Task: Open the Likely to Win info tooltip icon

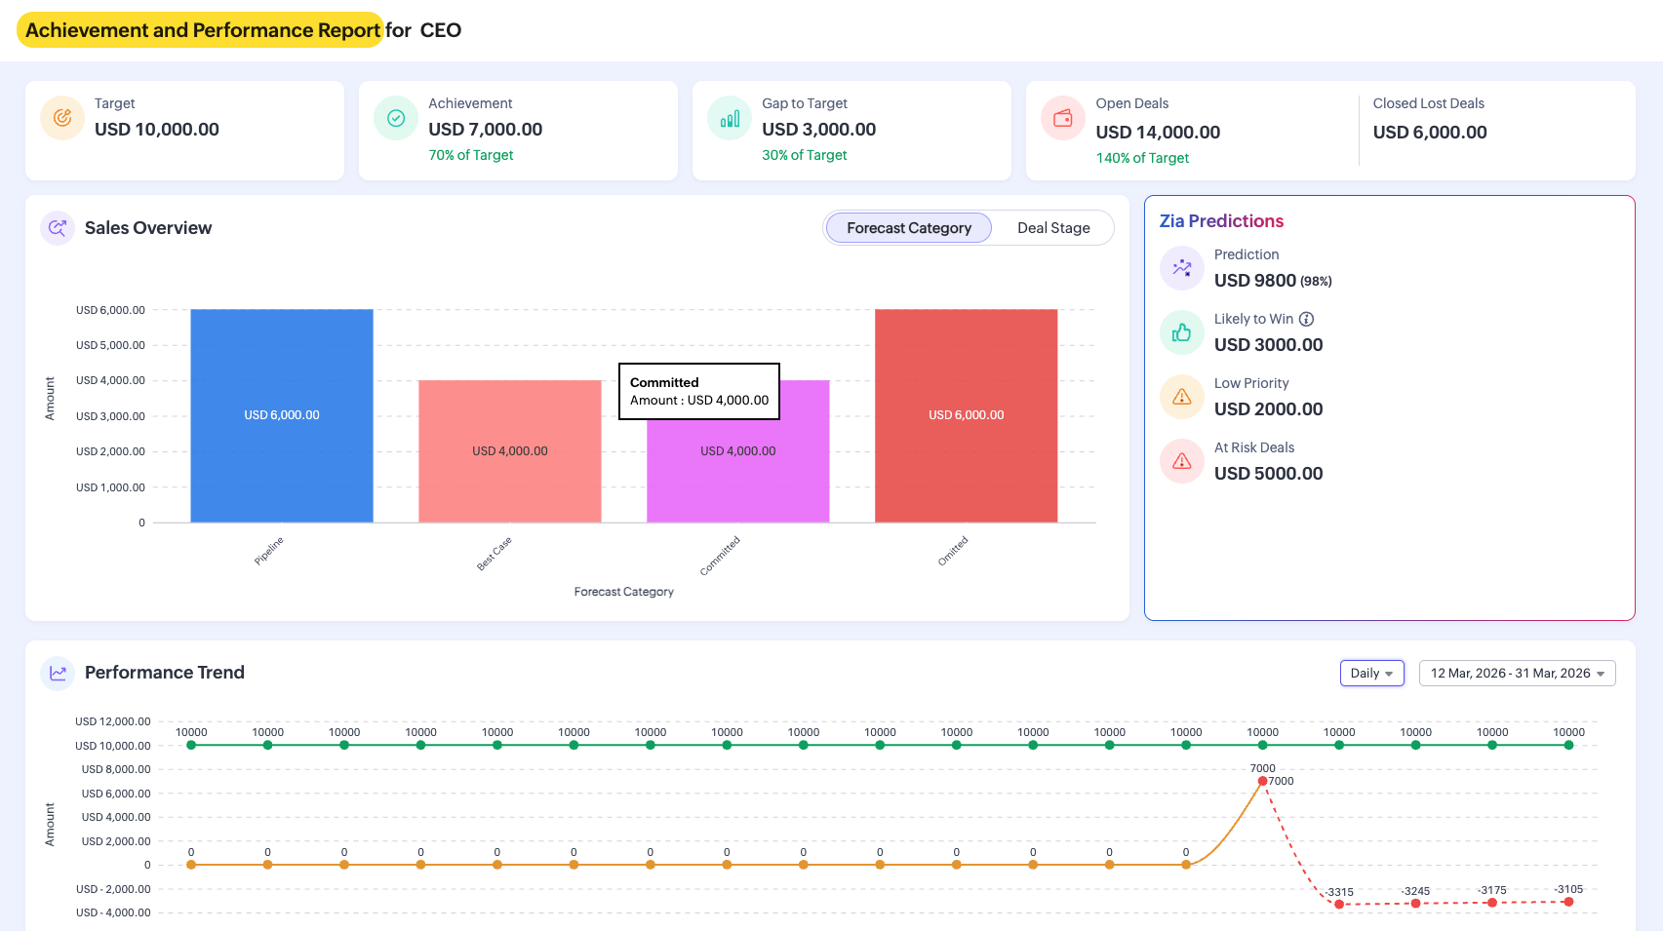Action: tap(1307, 319)
